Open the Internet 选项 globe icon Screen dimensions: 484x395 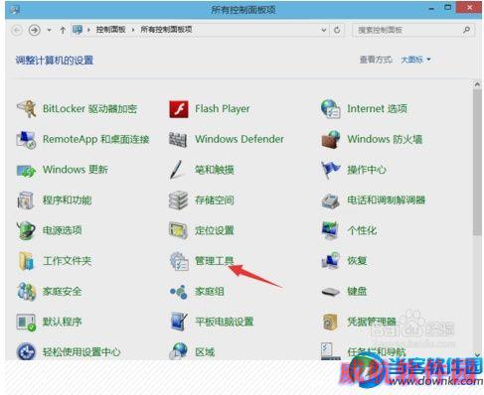[x=330, y=109]
